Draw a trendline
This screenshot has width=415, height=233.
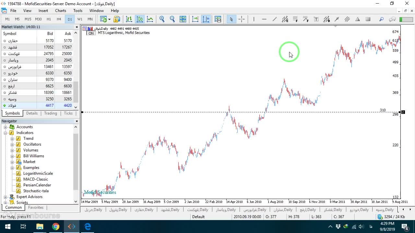275,19
